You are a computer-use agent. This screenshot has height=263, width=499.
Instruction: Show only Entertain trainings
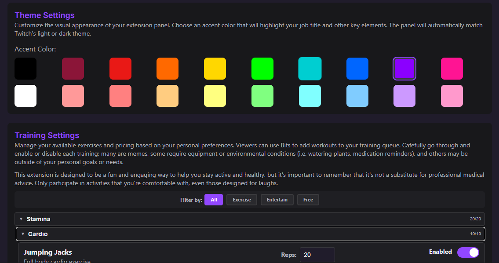tap(277, 200)
